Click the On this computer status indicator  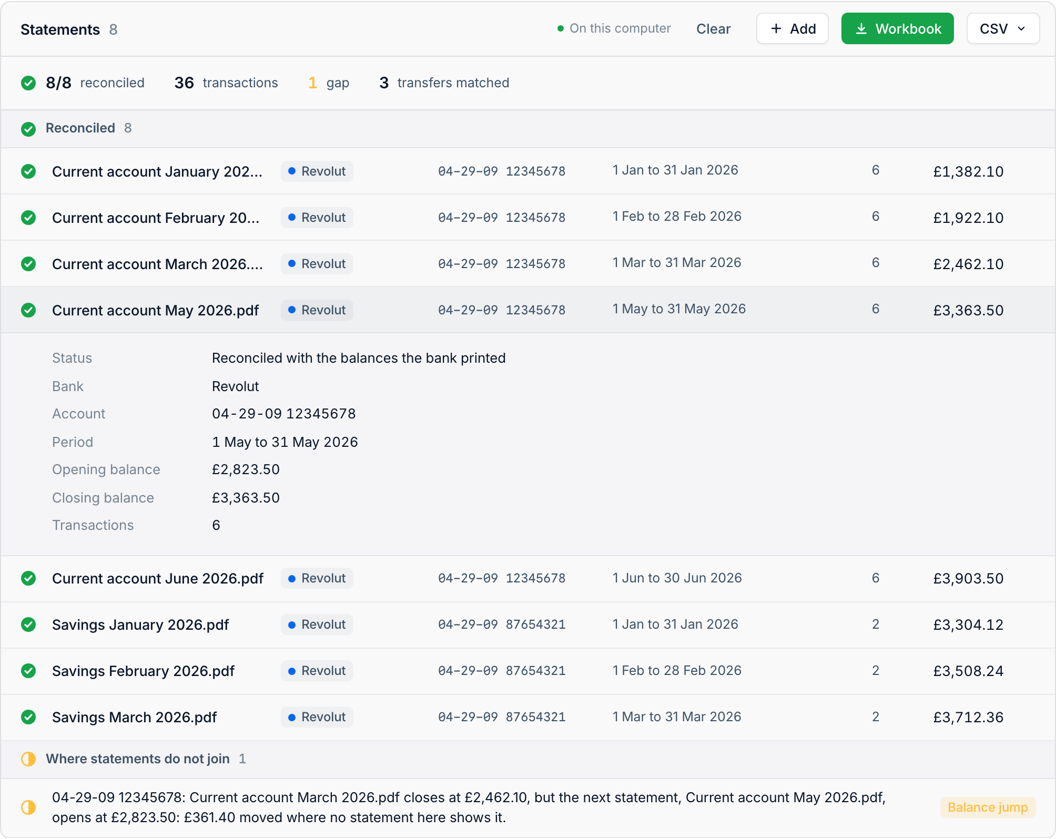coord(614,28)
